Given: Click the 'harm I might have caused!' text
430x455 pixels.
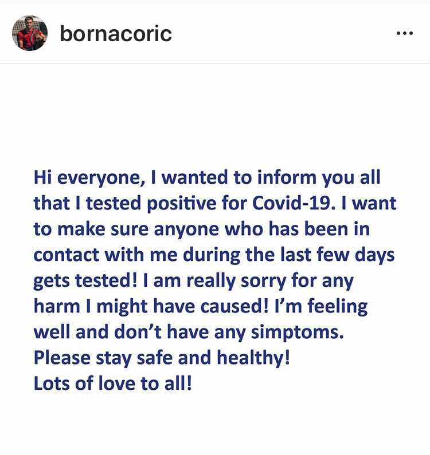Looking at the screenshot, I should (x=151, y=306).
